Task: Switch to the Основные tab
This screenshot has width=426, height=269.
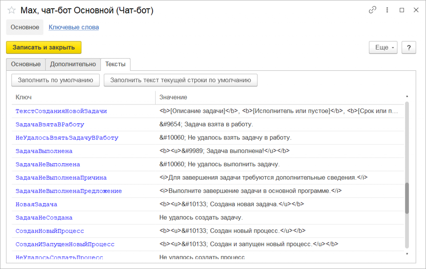Action: coord(26,65)
